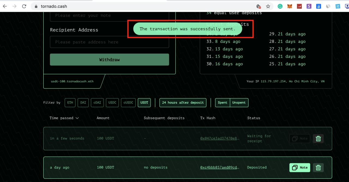The width and height of the screenshot is (349, 182).
Task: View site info via the padlock icon
Action: pos(36,6)
